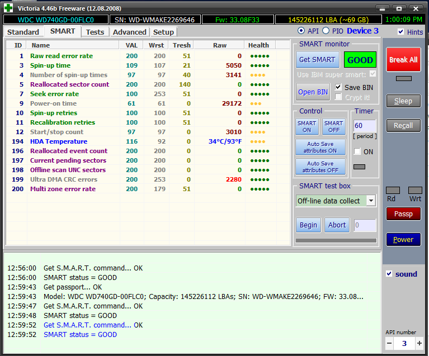429x356 pixels.
Task: Click the red Break All button
Action: click(x=403, y=60)
